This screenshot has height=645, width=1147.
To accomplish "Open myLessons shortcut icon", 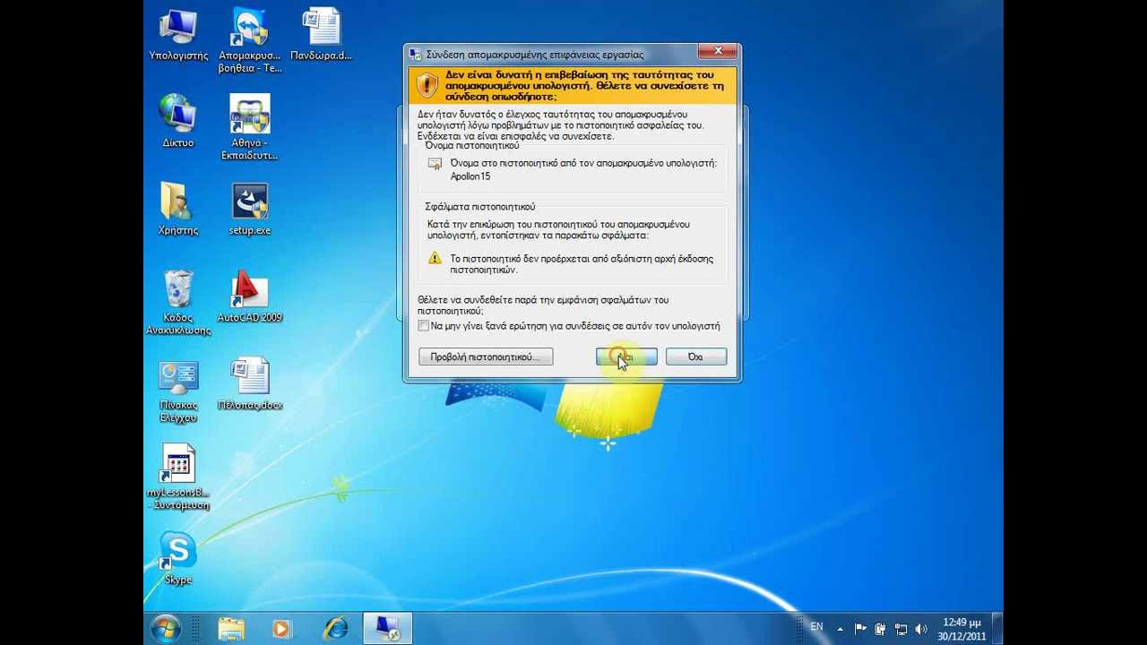I will [x=178, y=477].
